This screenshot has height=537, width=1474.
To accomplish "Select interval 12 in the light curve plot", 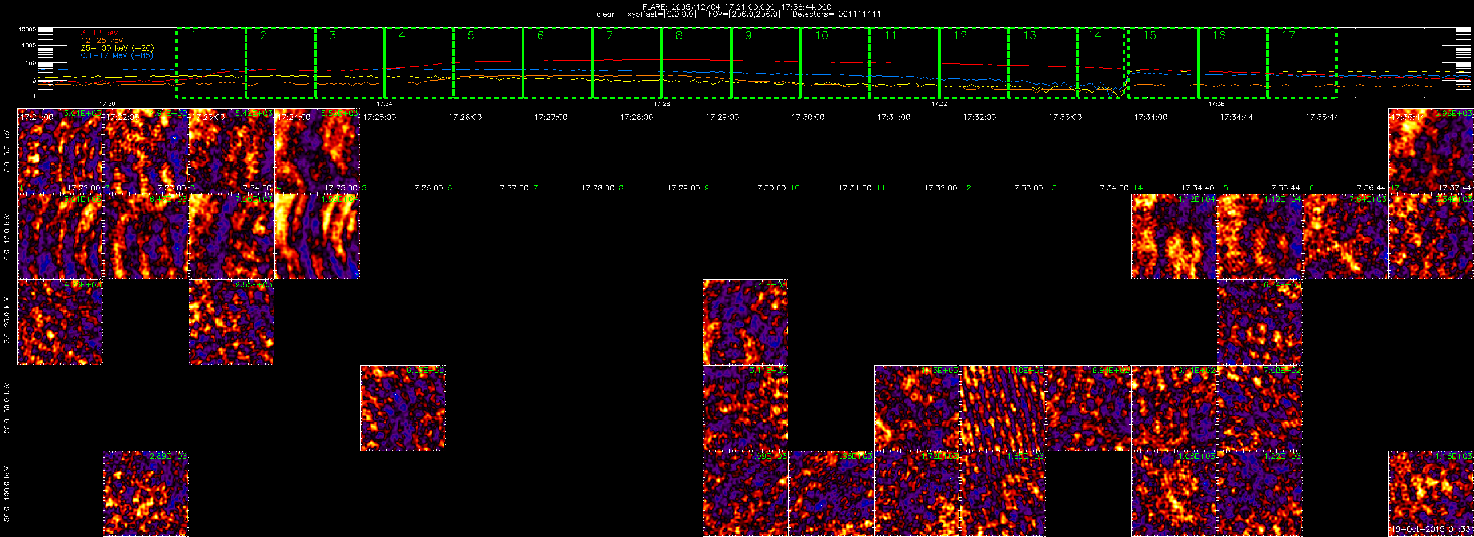I will [x=974, y=63].
